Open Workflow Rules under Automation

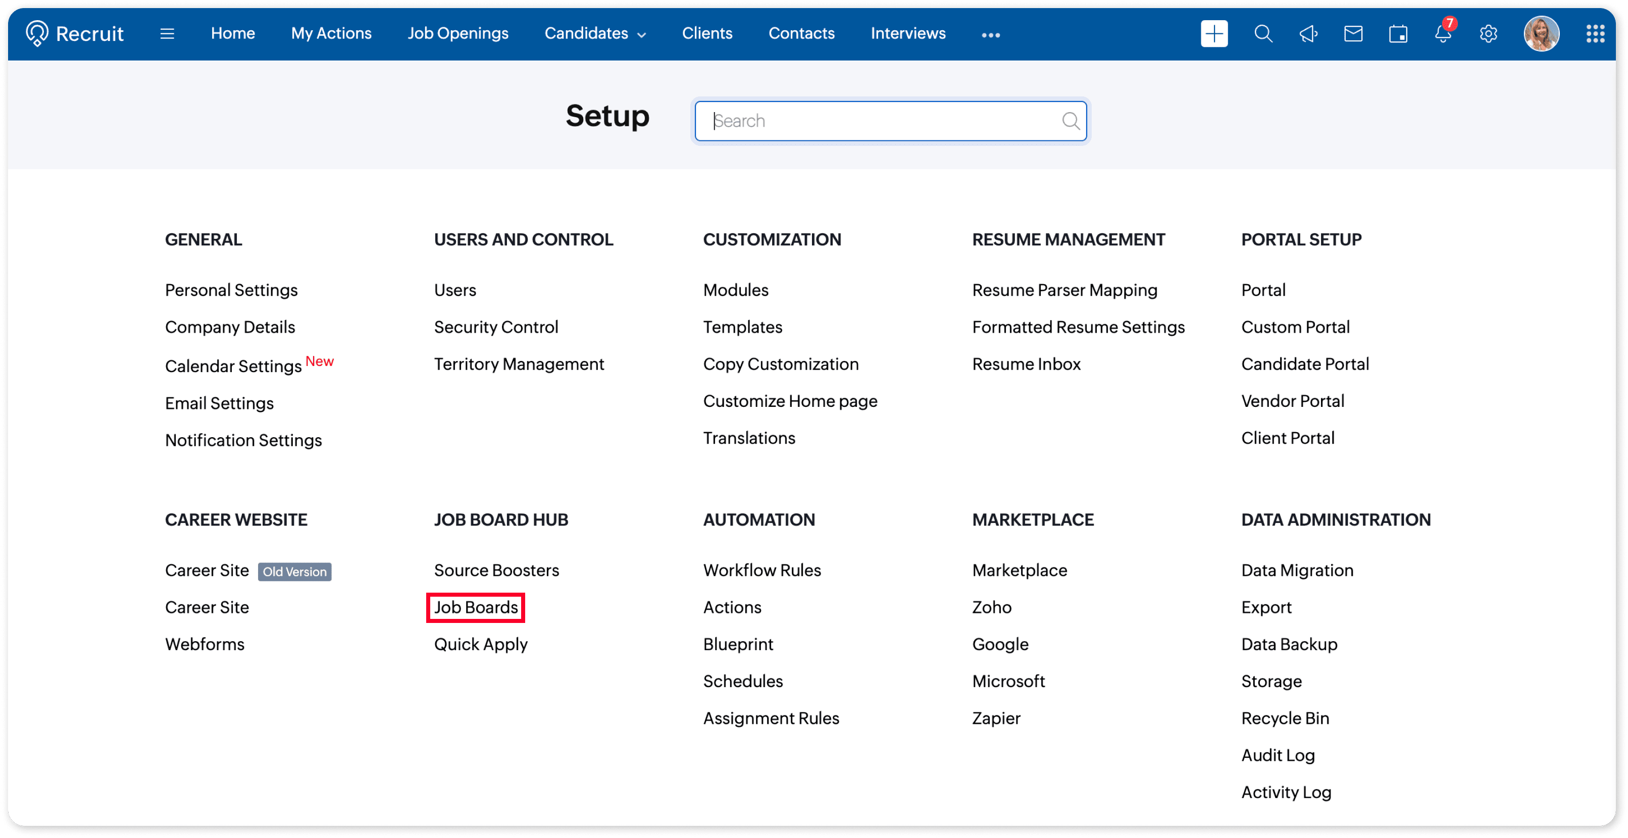[x=761, y=570]
